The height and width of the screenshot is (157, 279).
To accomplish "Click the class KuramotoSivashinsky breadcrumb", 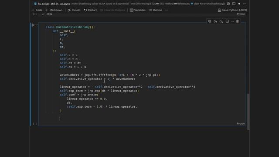I will (208, 4).
